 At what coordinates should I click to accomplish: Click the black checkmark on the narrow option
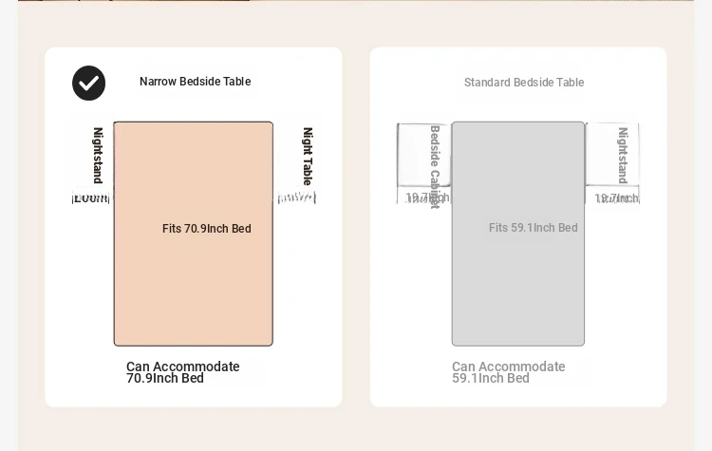click(89, 84)
